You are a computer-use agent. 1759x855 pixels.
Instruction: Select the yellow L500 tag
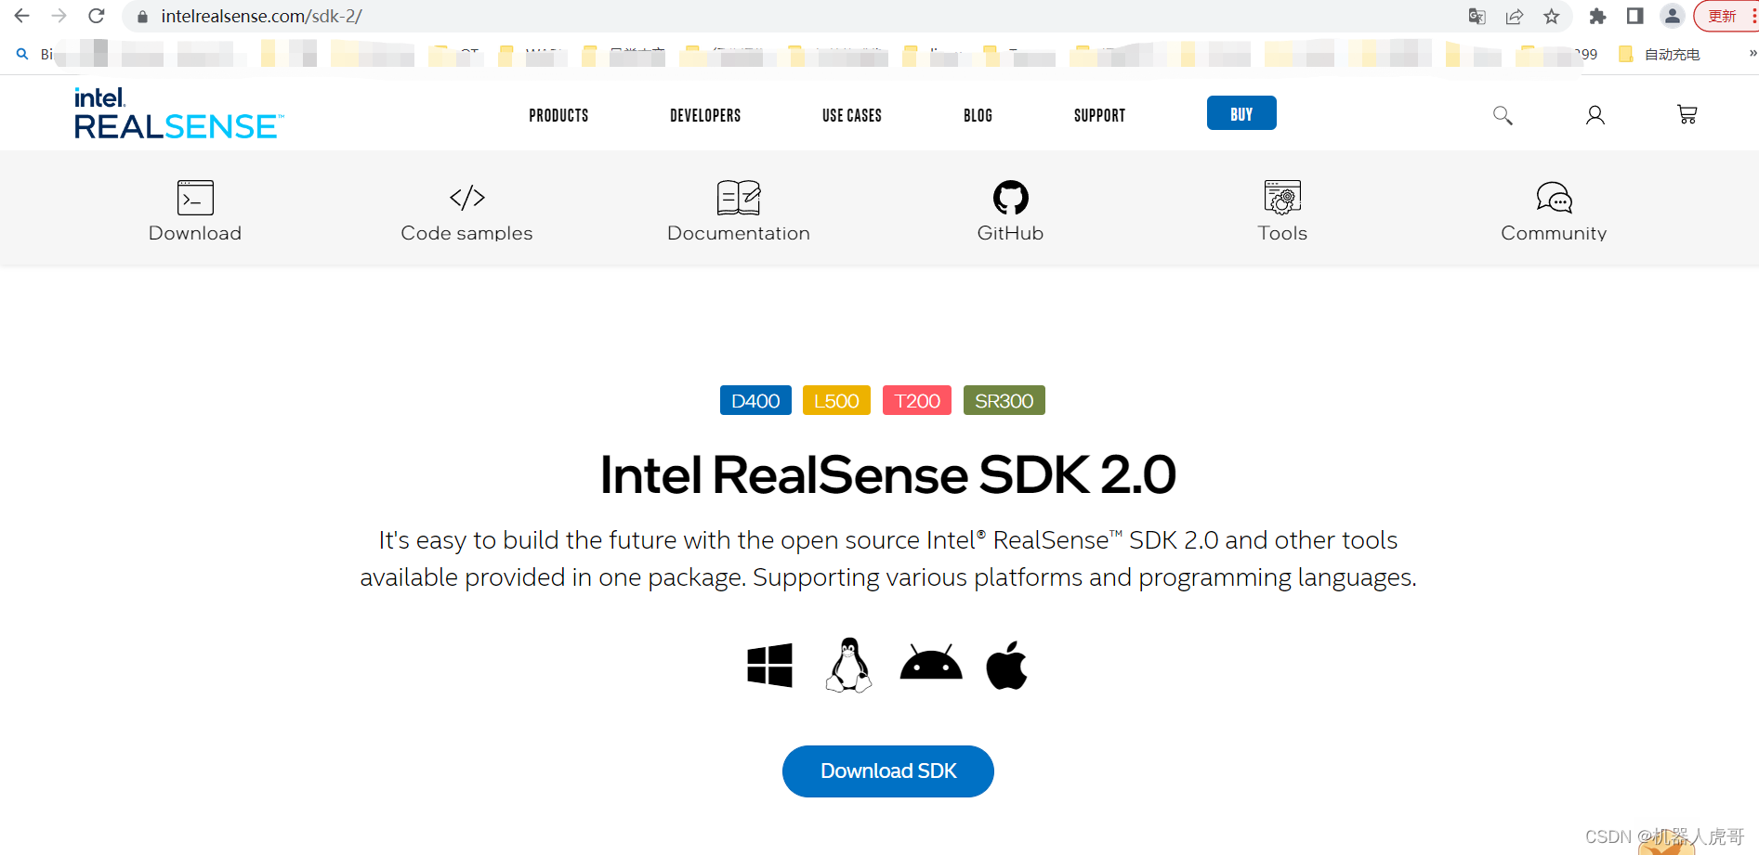pos(836,400)
